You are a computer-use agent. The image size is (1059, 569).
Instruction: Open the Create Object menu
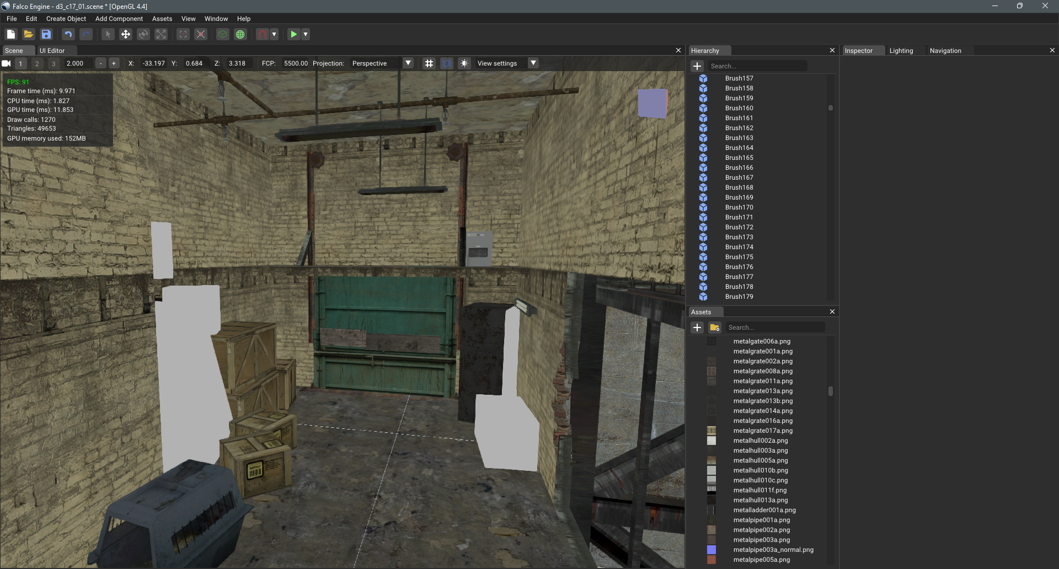[66, 19]
